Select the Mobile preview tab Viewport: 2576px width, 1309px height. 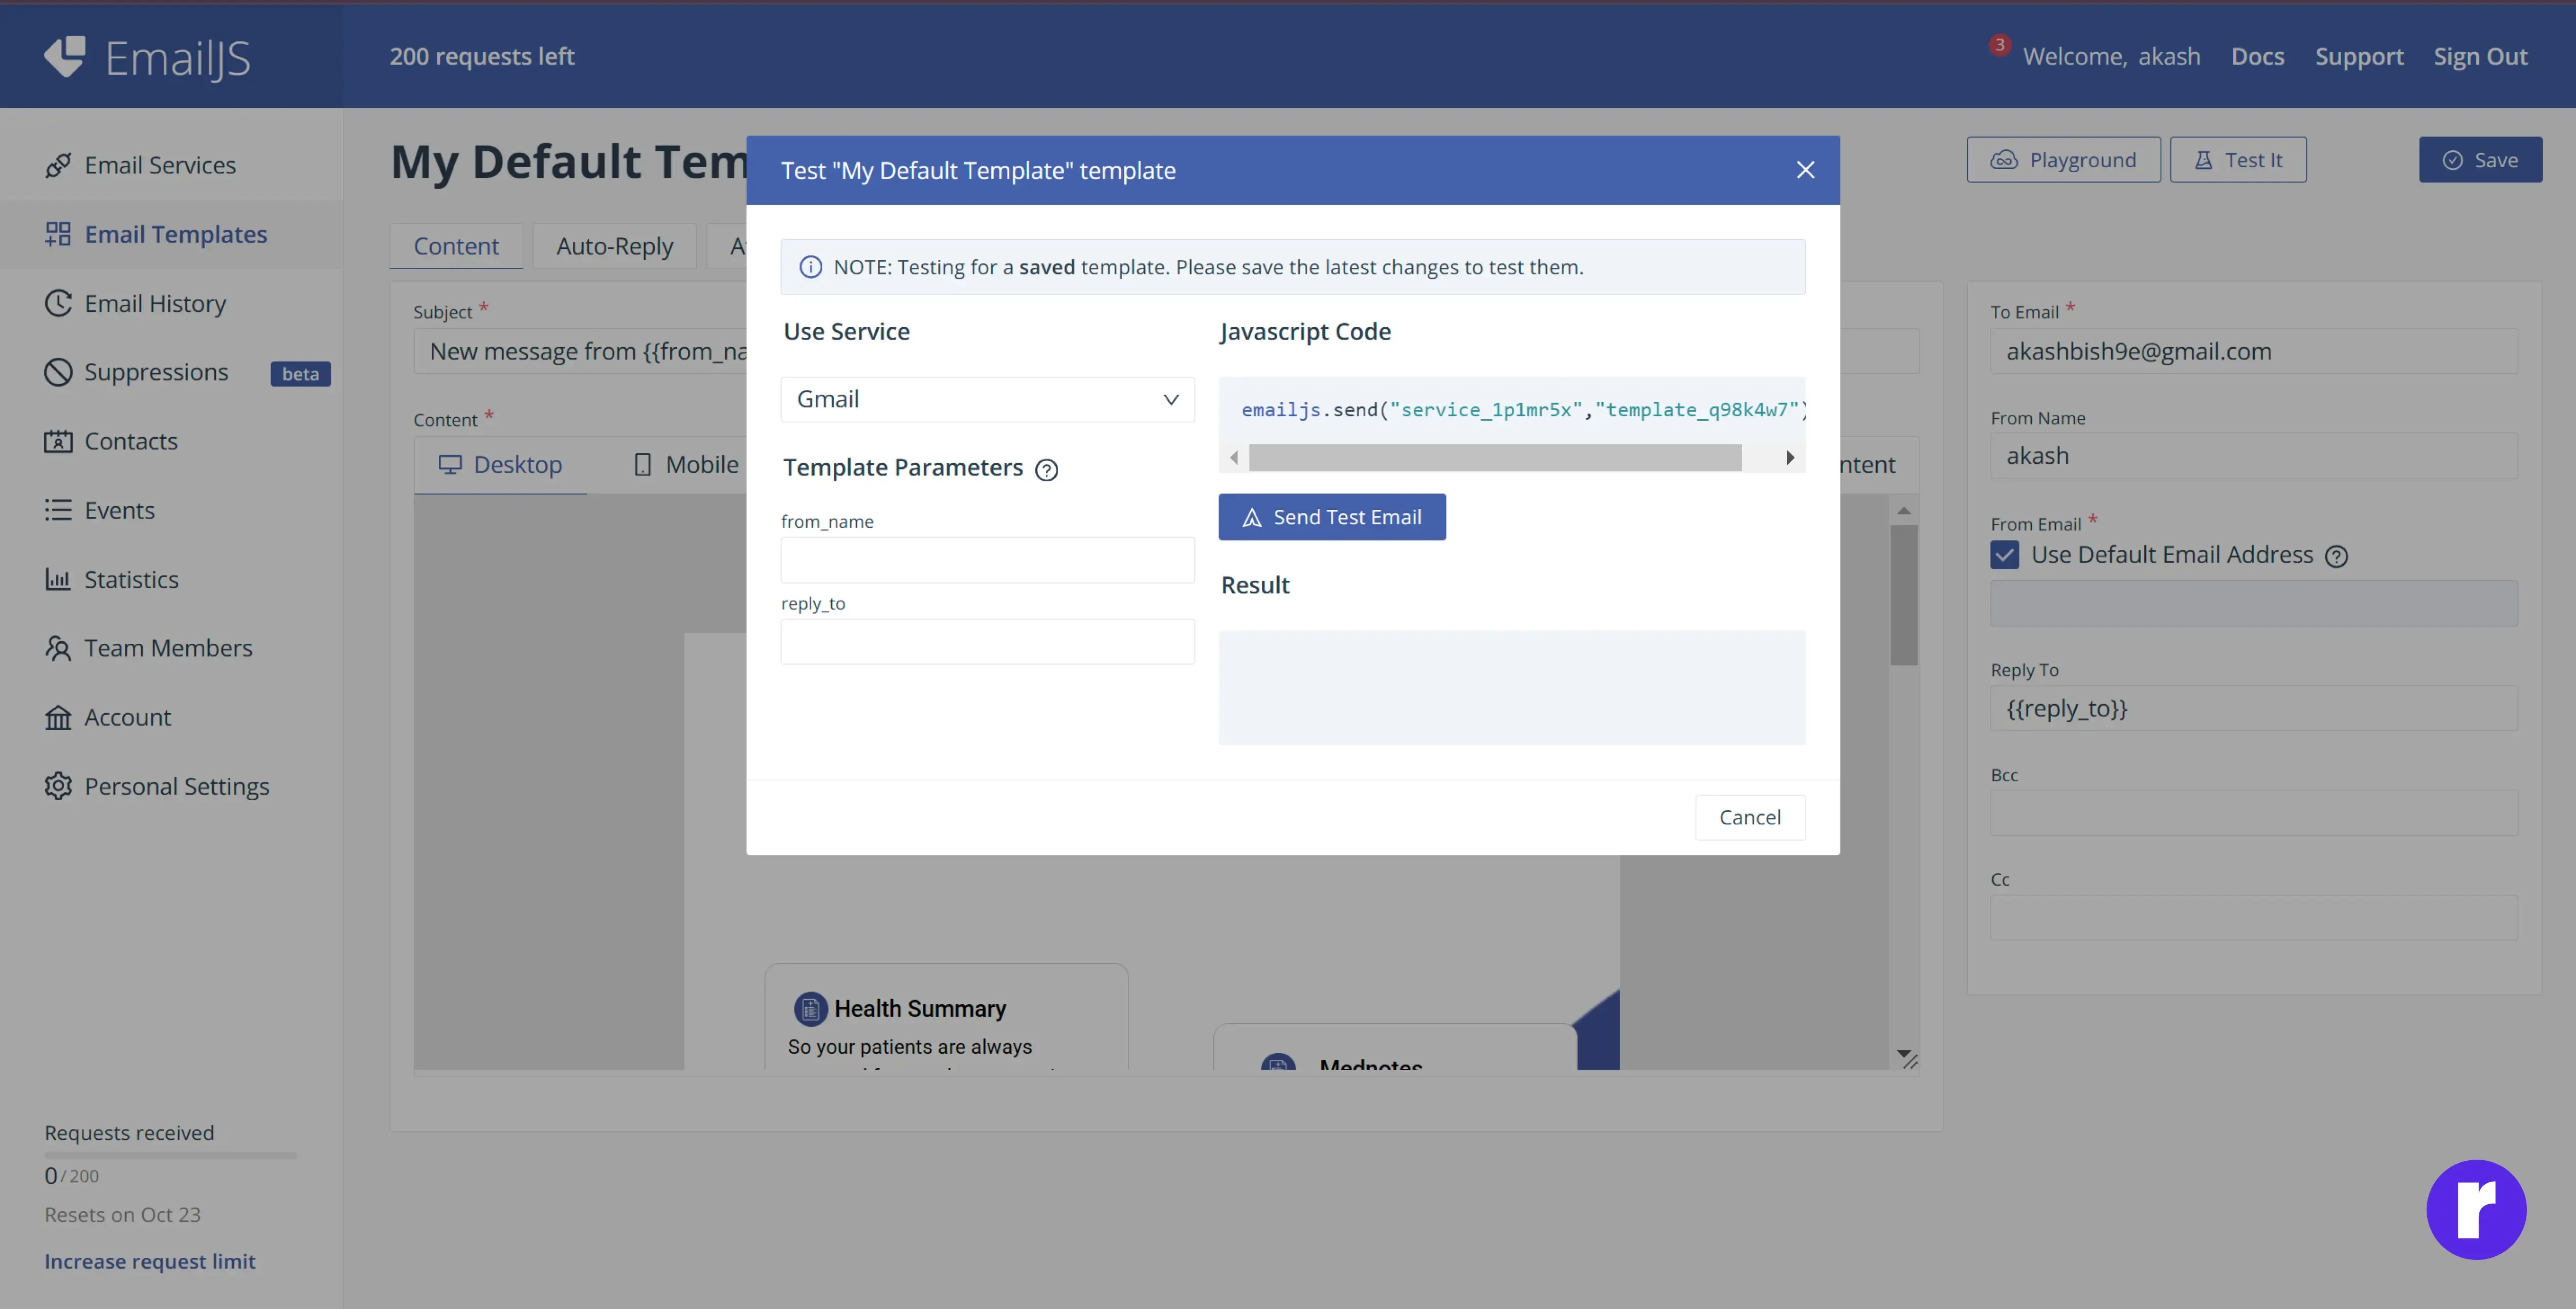tap(686, 465)
